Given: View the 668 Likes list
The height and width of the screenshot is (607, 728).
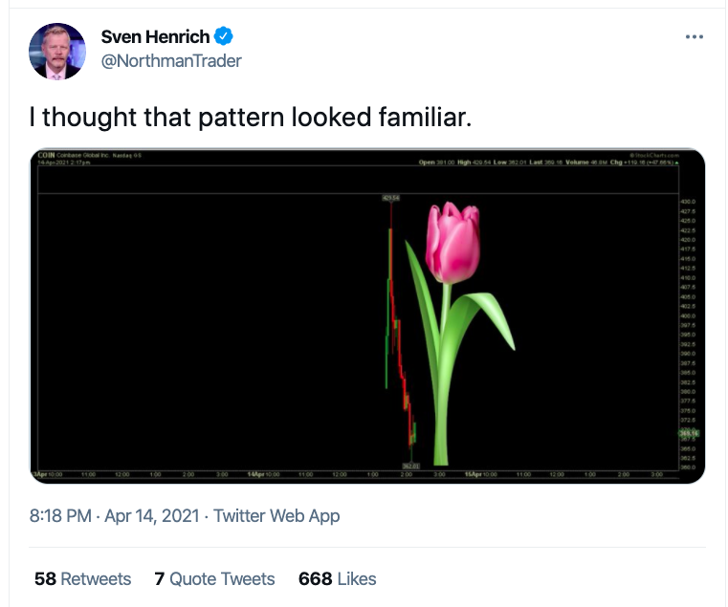Looking at the screenshot, I should pyautogui.click(x=337, y=578).
